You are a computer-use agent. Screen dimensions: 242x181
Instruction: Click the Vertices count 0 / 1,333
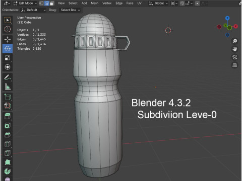[x=39, y=35]
